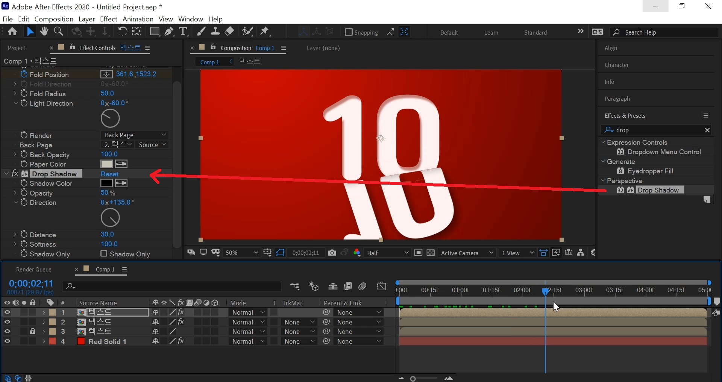Select the Roto Brush tool
Image resolution: width=722 pixels, height=382 pixels.
click(247, 32)
